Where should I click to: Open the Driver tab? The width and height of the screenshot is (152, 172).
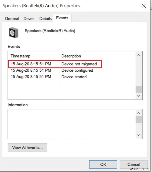point(29,18)
